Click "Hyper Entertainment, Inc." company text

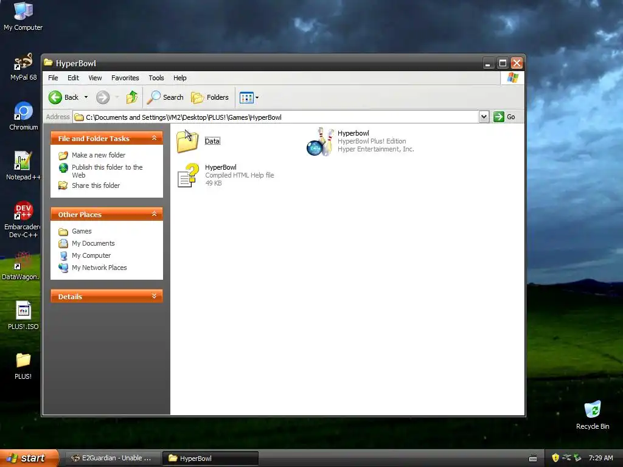[x=376, y=150]
